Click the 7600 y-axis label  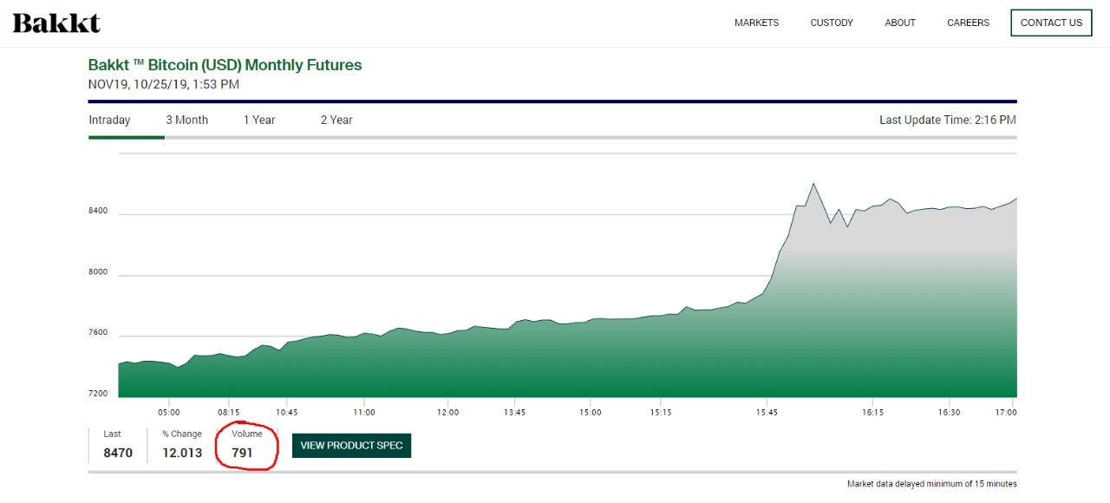pos(97,332)
